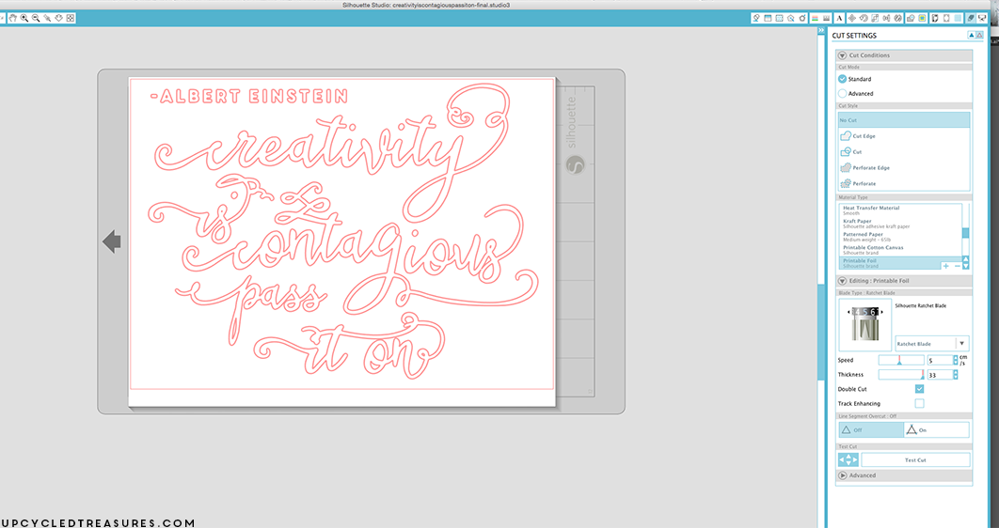Click the Test Cut button
The width and height of the screenshot is (999, 528).
point(915,460)
